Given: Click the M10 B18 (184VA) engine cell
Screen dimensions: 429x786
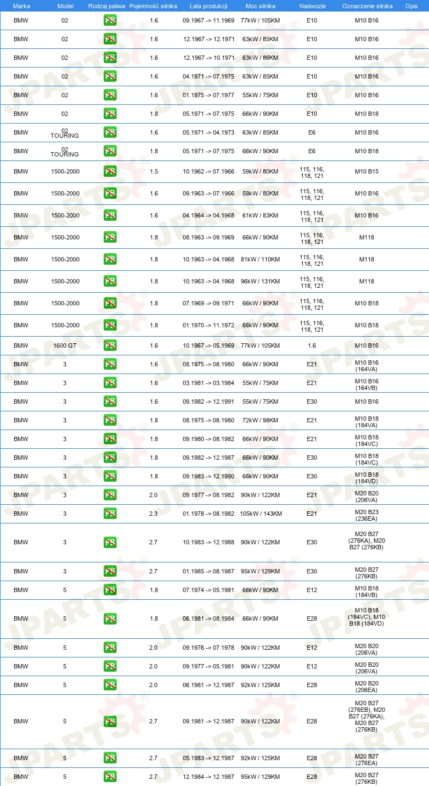Looking at the screenshot, I should tap(366, 421).
